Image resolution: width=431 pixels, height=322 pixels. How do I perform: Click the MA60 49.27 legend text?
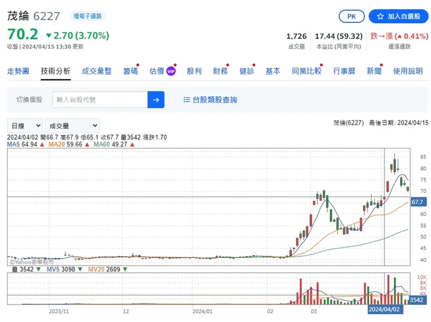pos(111,144)
